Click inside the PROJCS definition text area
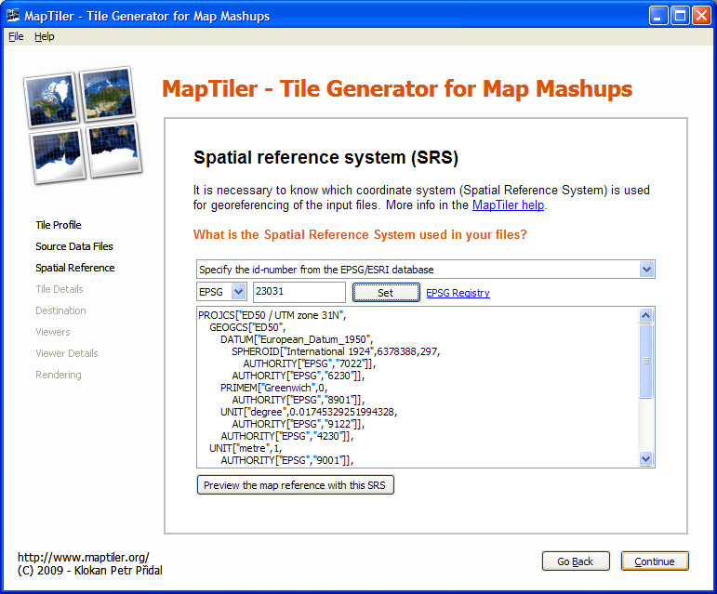This screenshot has height=594, width=717. tap(418, 387)
